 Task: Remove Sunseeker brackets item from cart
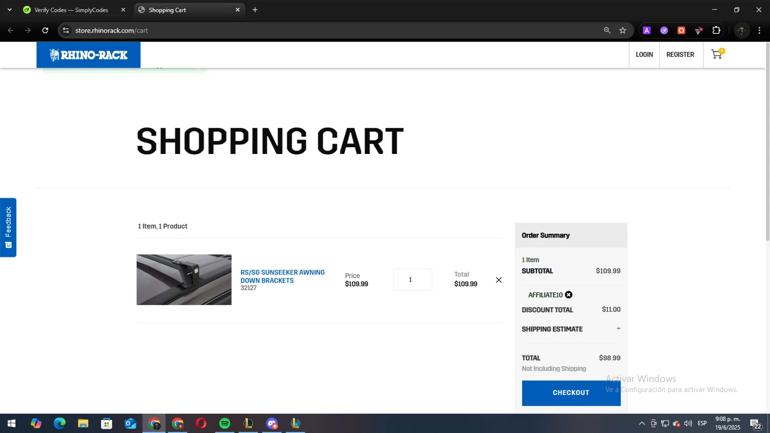click(498, 280)
